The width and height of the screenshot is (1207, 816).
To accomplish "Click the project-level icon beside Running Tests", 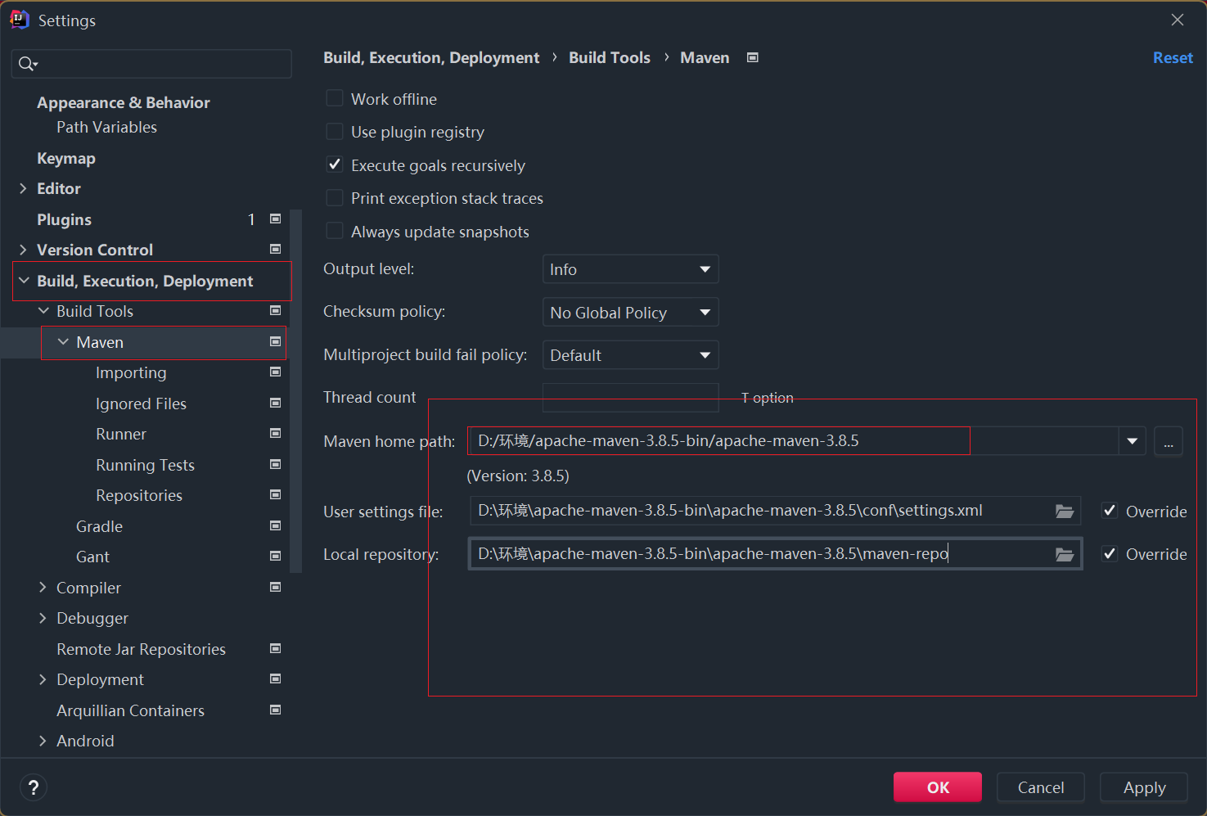I will point(276,464).
